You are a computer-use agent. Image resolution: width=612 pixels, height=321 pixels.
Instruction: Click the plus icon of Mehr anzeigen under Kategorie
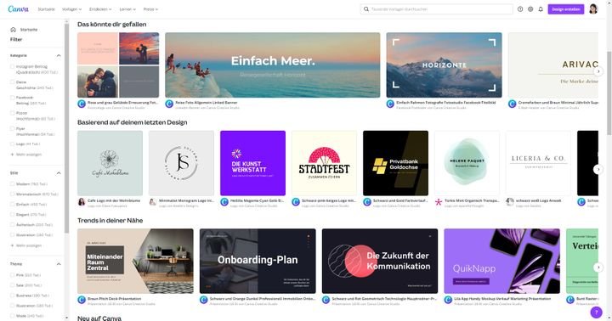tap(12, 155)
